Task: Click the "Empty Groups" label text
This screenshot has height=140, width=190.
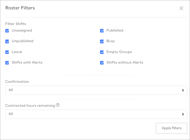Action: coord(119,52)
